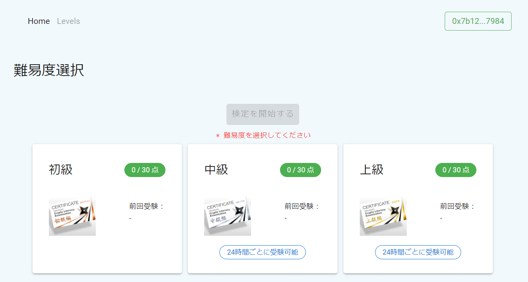The width and height of the screenshot is (528, 282).
Task: Choose the 初級 difficulty title
Action: pyautogui.click(x=61, y=170)
